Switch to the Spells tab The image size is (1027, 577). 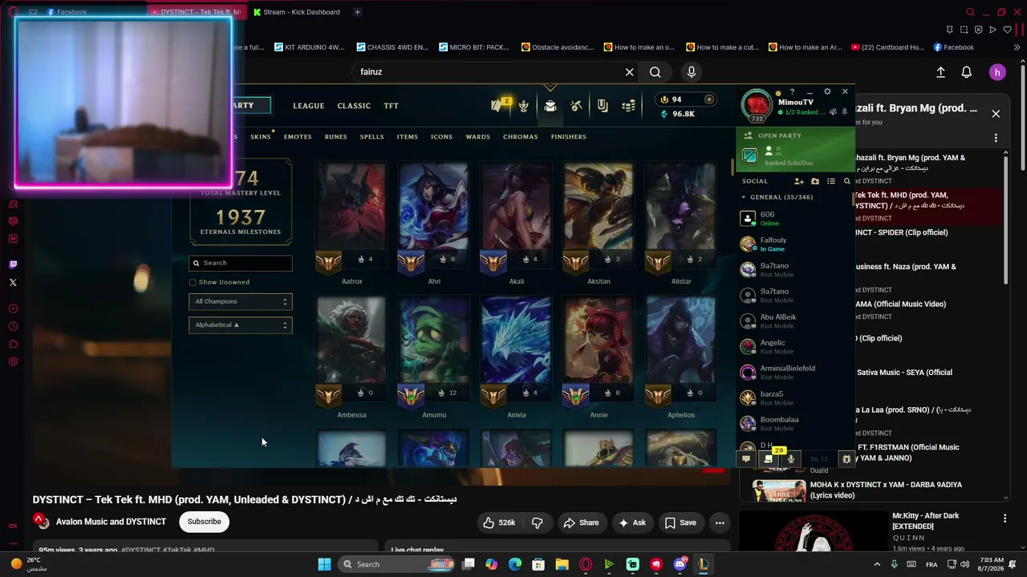coord(371,137)
